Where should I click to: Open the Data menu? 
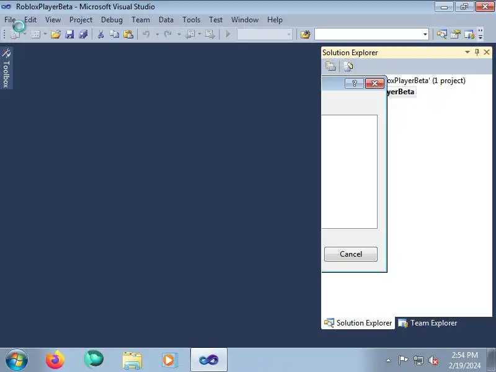(166, 20)
